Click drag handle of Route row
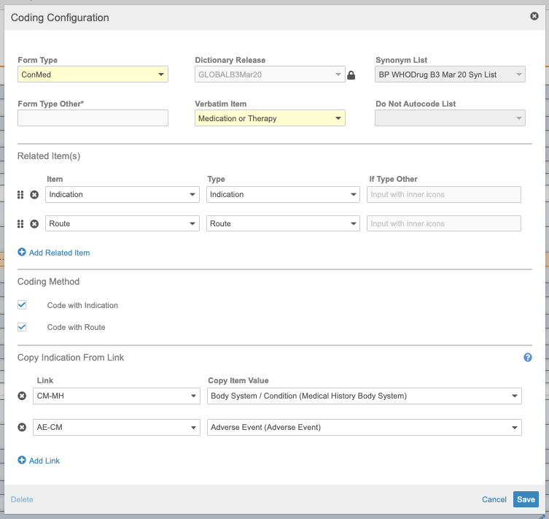Image resolution: width=549 pixels, height=519 pixels. click(21, 224)
